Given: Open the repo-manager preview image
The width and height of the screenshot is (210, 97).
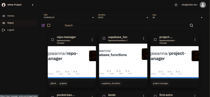Looking at the screenshot, I should coord(72,62).
